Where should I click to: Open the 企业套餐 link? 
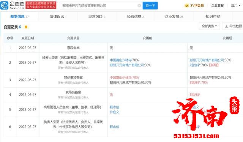[217, 6]
